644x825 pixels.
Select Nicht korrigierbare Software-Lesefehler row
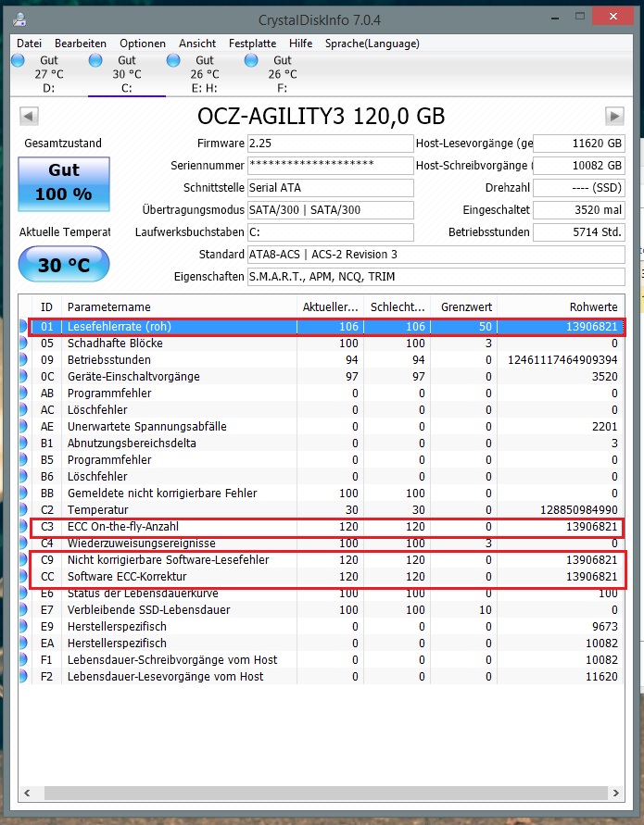322,560
